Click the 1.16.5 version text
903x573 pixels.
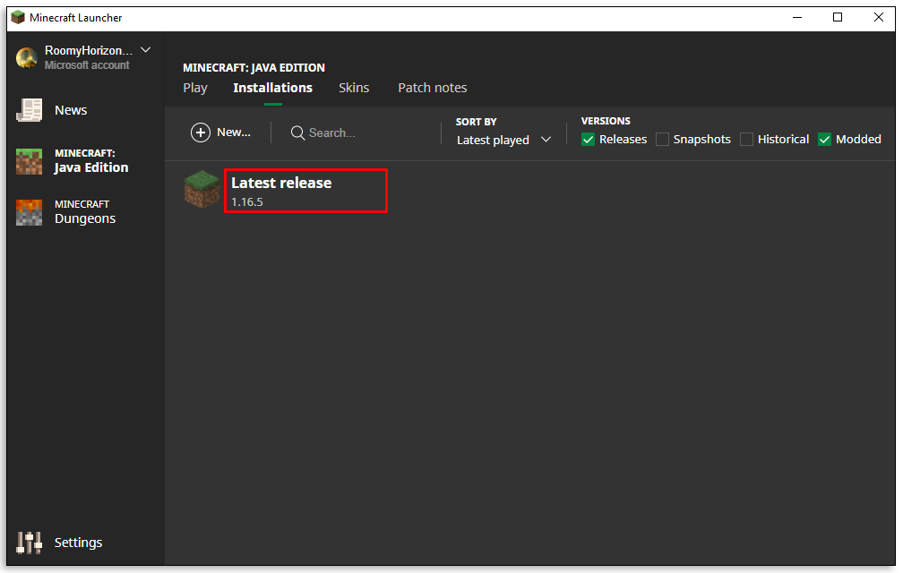pyautogui.click(x=247, y=202)
